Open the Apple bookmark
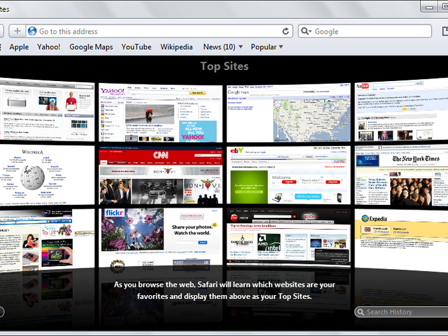Image resolution: width=448 pixels, height=336 pixels. click(19, 47)
